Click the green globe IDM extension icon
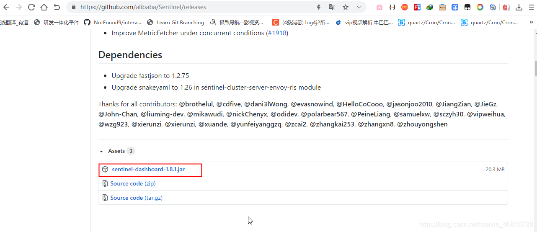Viewport: 537px width, 232px height. coord(430,7)
